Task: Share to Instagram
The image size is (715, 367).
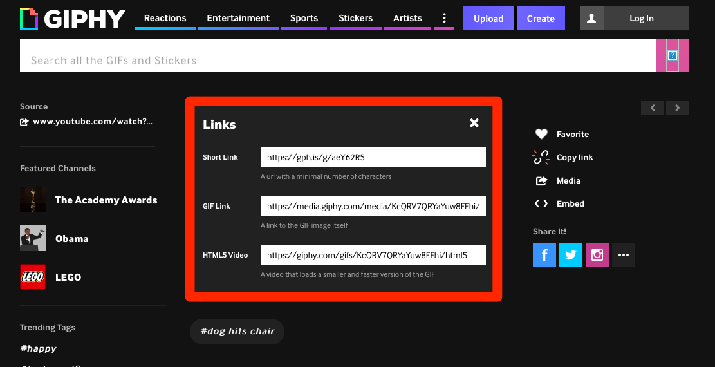Action: pyautogui.click(x=597, y=255)
